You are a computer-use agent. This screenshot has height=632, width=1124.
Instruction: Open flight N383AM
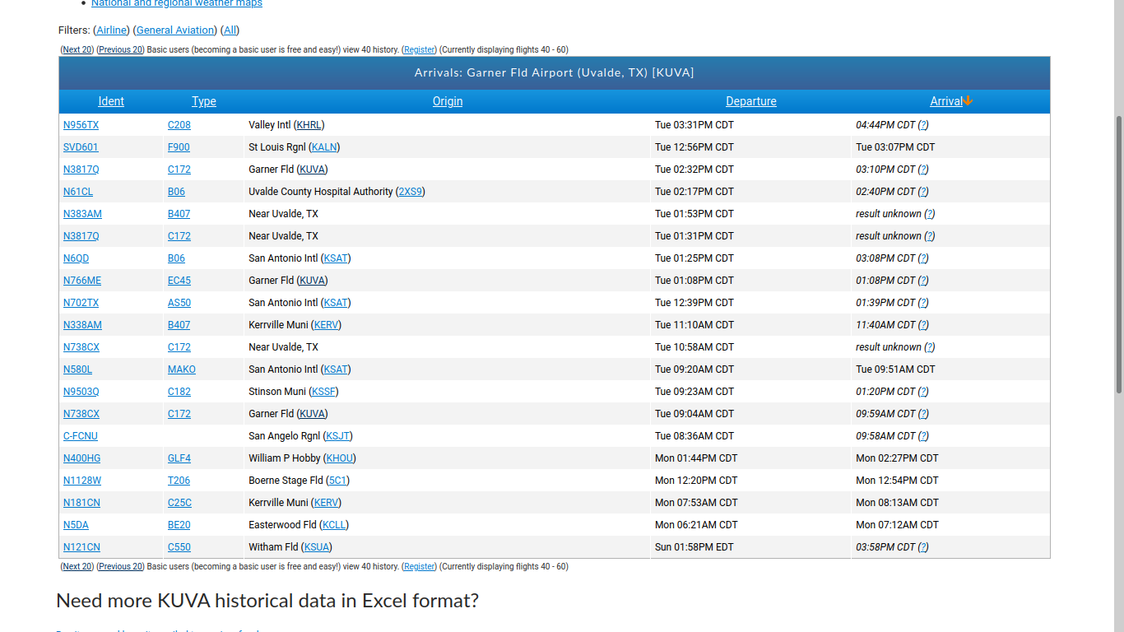82,214
